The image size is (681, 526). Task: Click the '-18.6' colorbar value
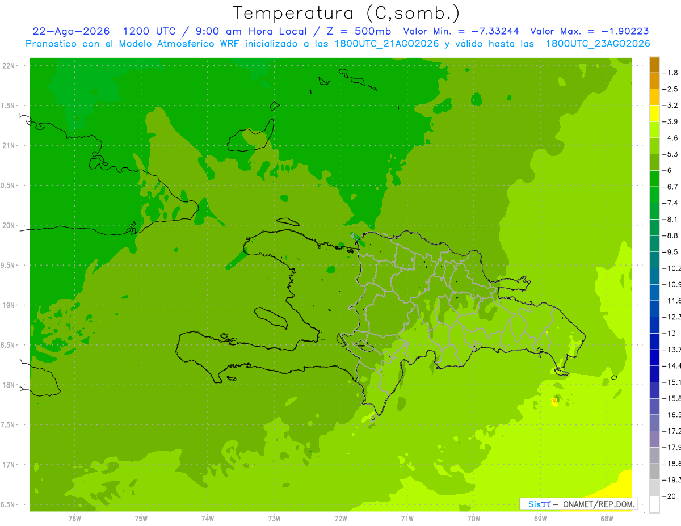671,464
